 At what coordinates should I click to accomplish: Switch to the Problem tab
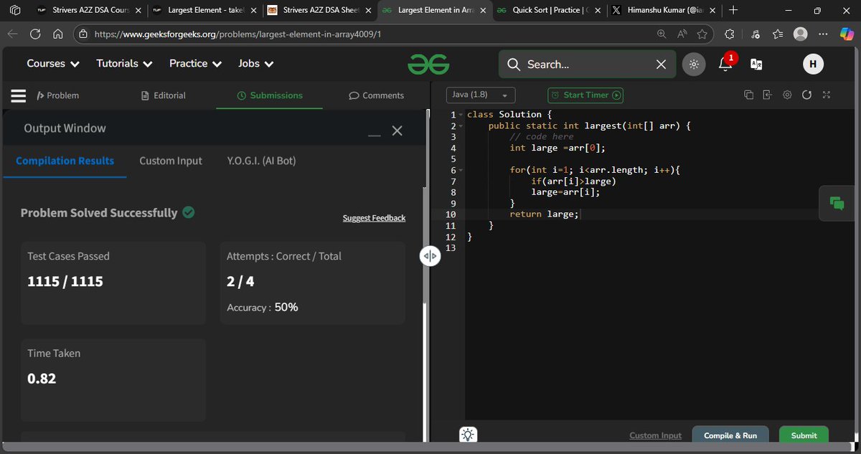tap(58, 95)
